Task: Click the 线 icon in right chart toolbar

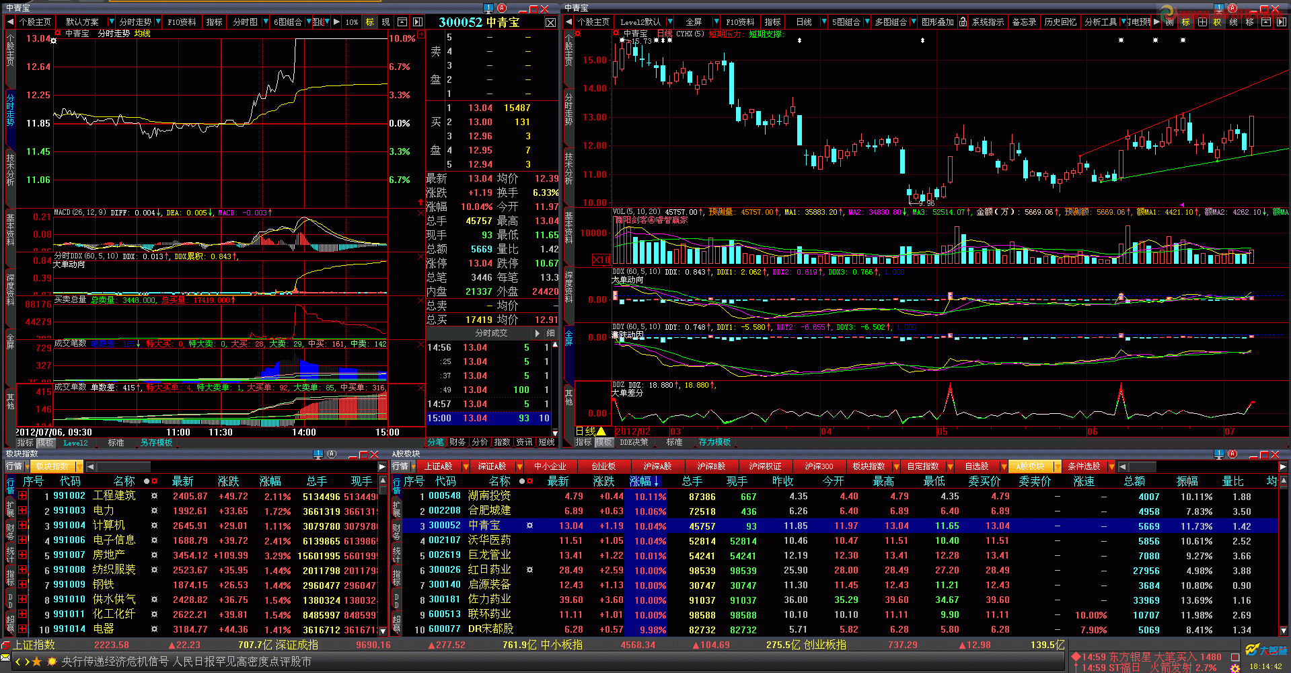Action: [1233, 22]
